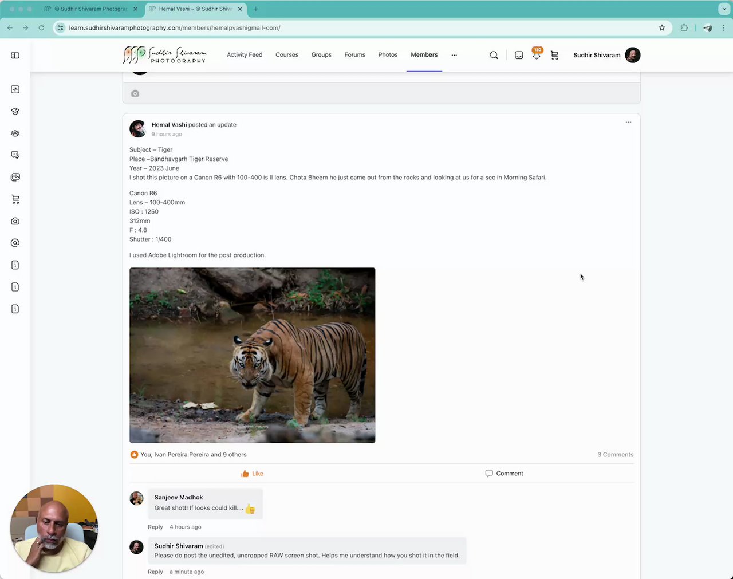Open the notifications bell icon

(537, 55)
